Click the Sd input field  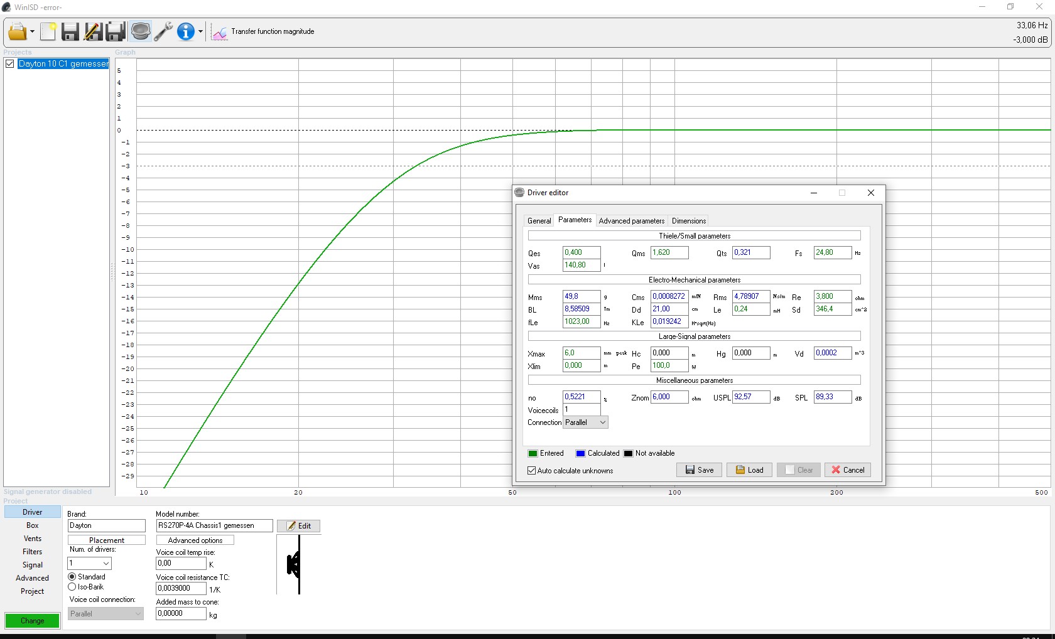pos(833,309)
